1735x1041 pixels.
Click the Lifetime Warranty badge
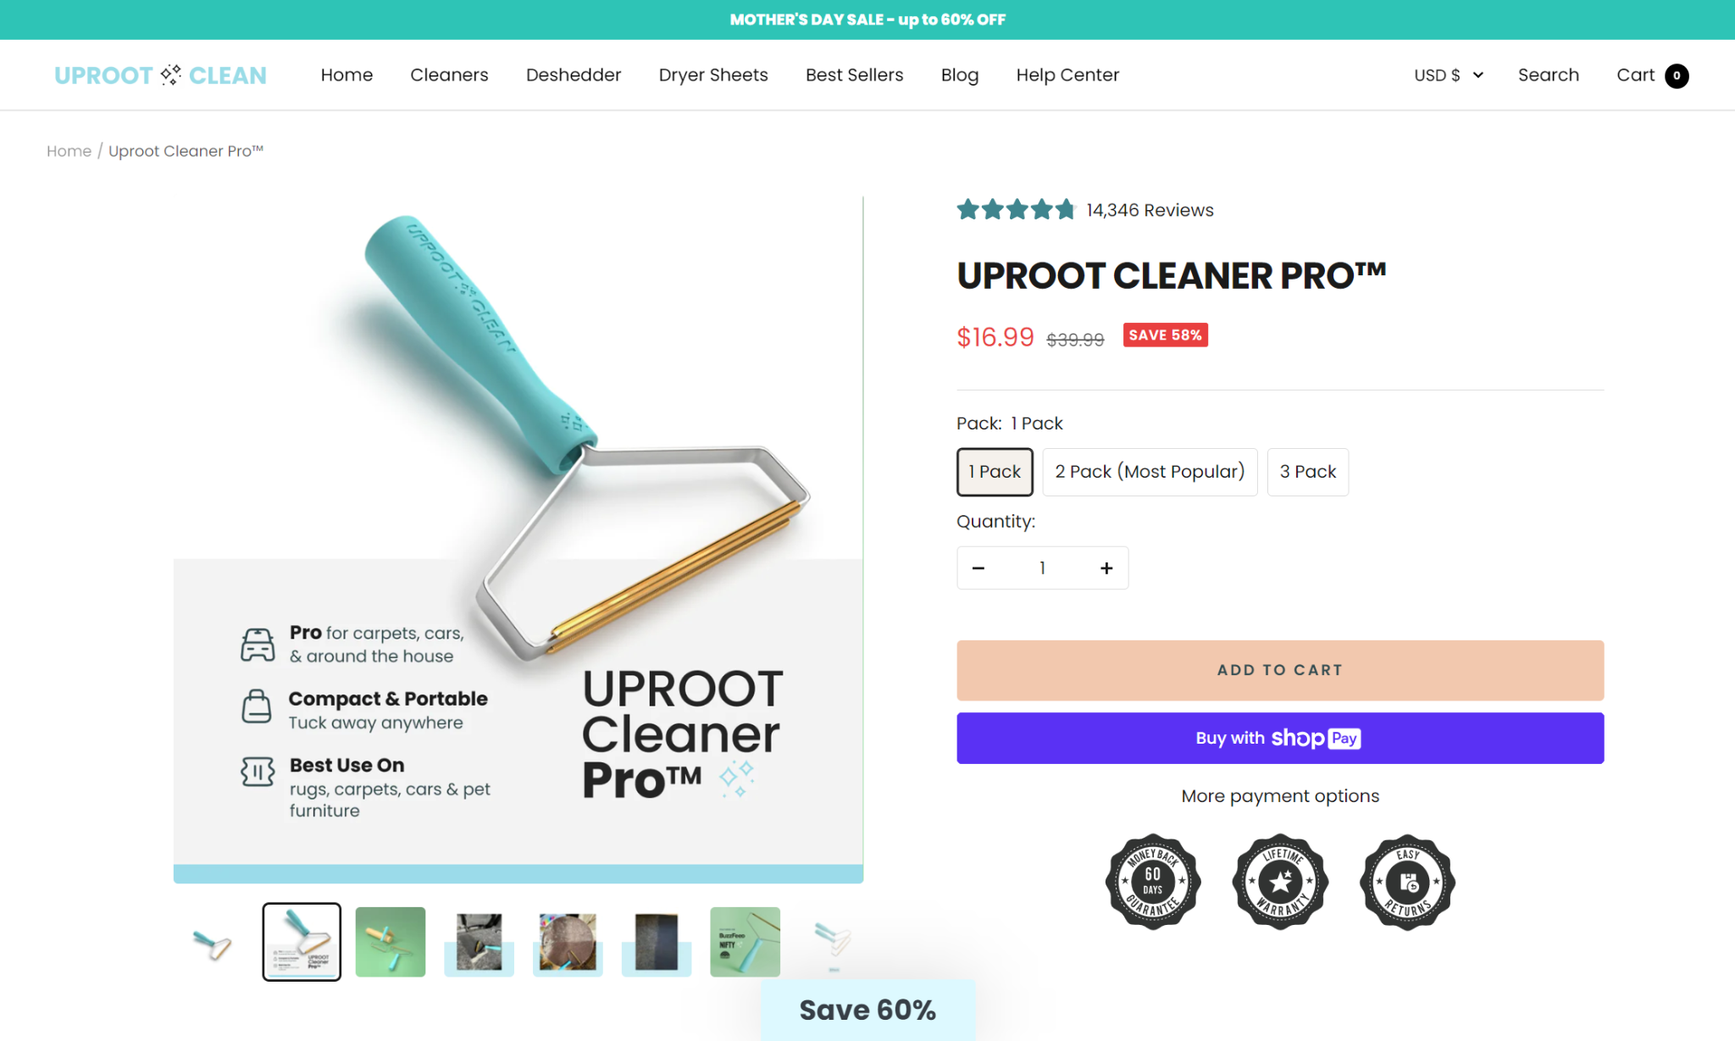coord(1279,882)
